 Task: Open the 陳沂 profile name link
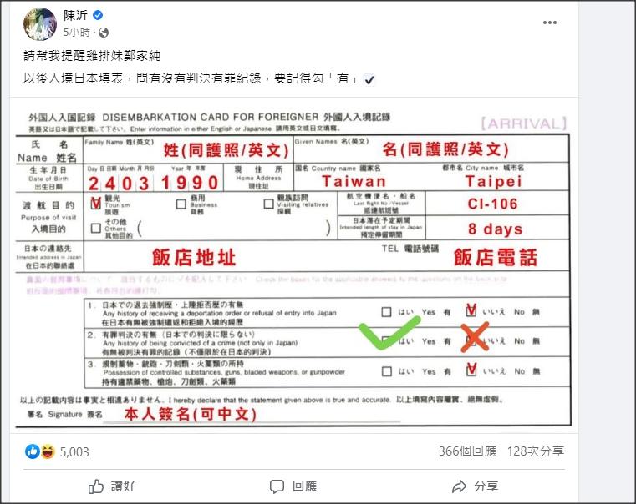(x=75, y=15)
